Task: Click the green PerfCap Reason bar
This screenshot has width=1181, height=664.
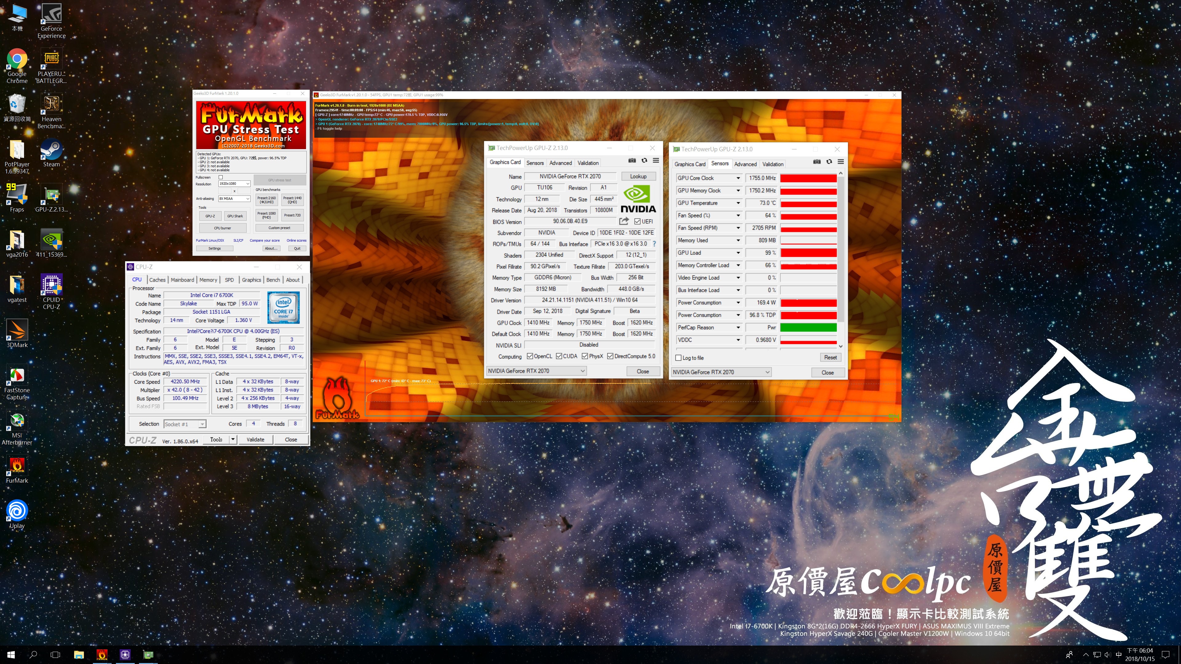Action: 808,328
